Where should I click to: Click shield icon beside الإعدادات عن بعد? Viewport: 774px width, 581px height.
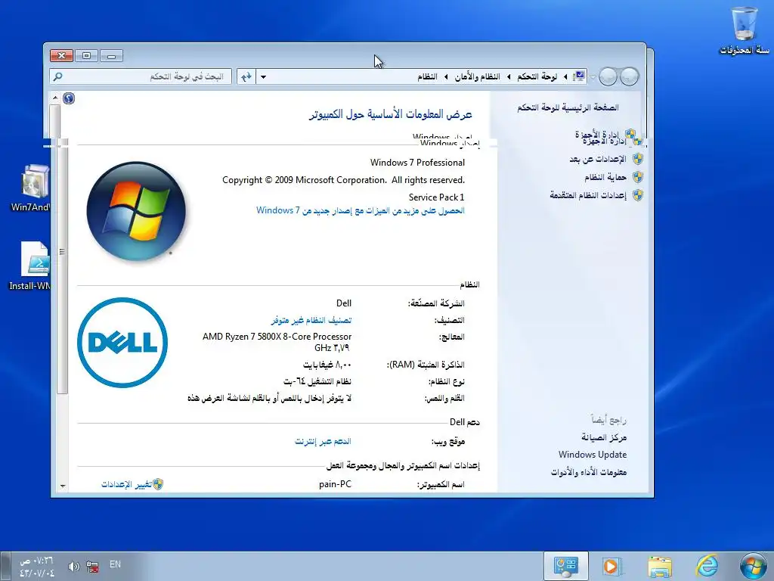point(638,159)
